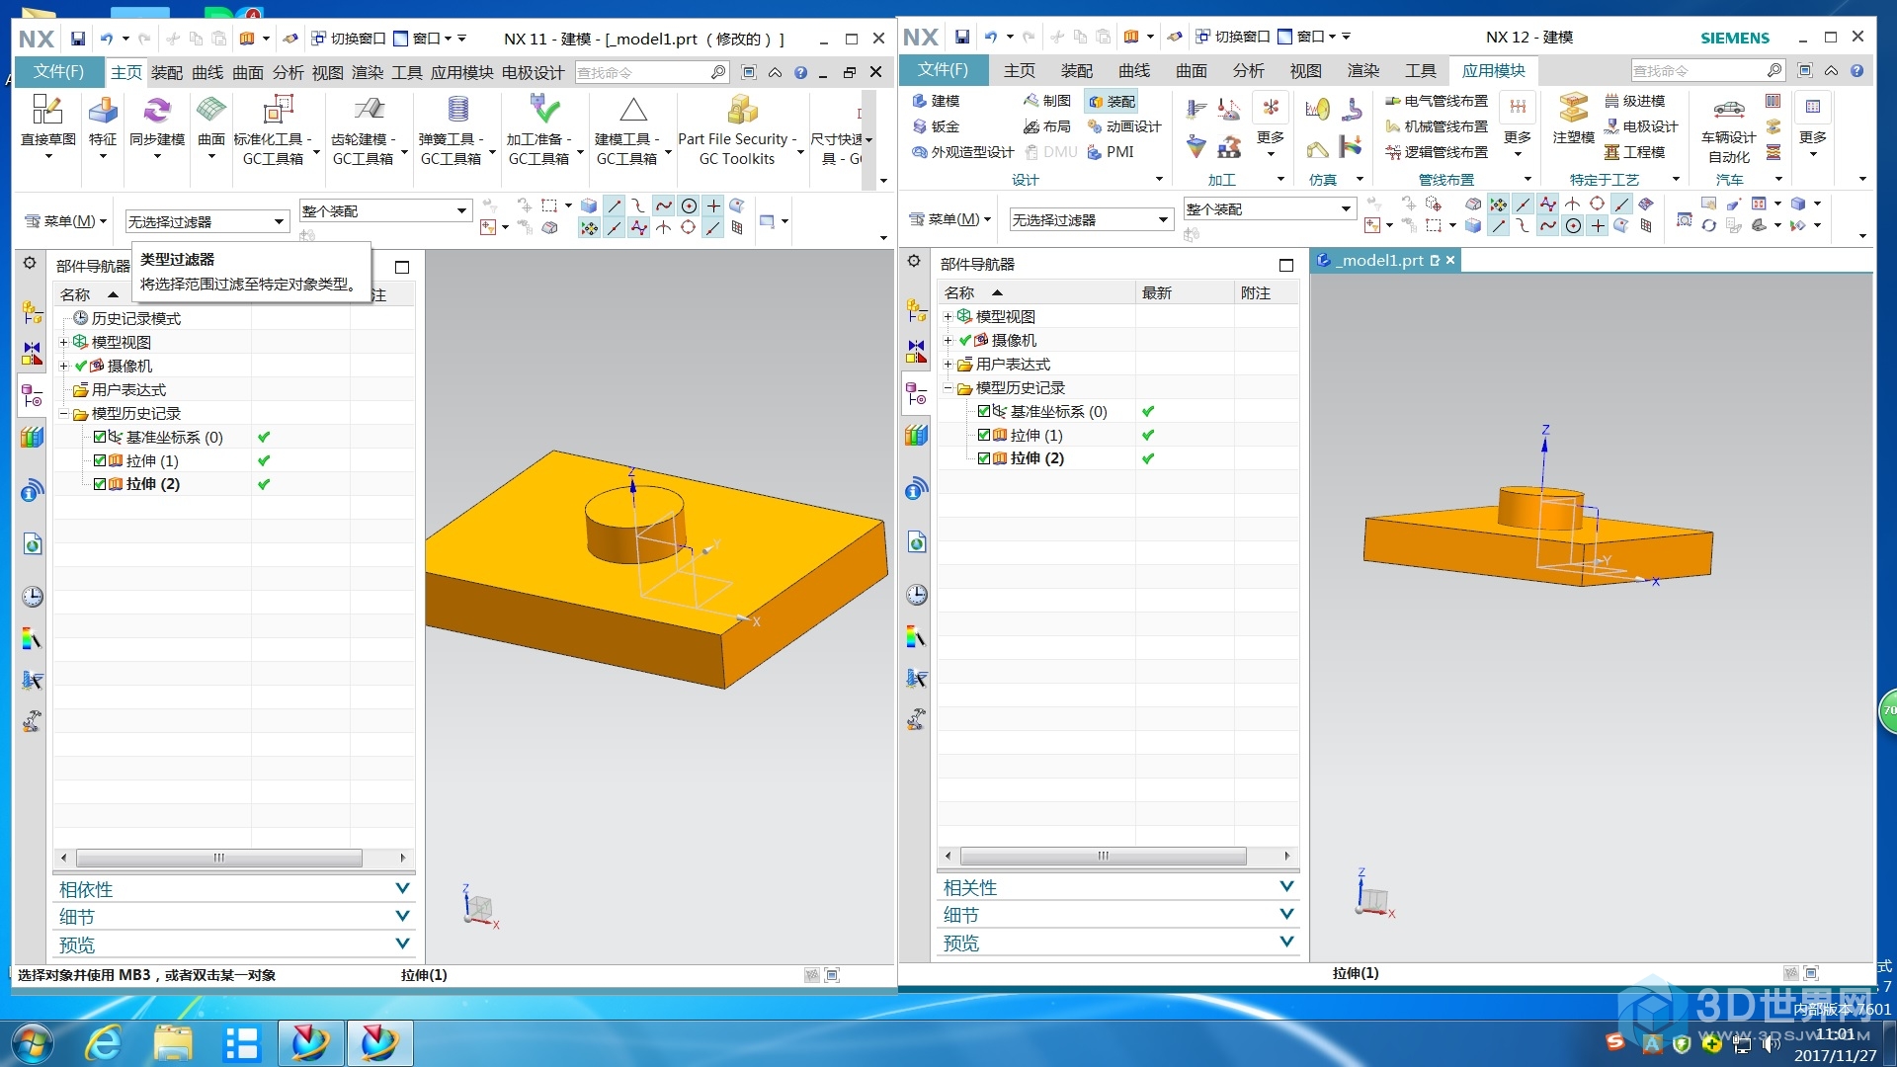Open 菜单(M) button in NX 12
This screenshot has width=1897, height=1067.
pos(949,219)
